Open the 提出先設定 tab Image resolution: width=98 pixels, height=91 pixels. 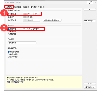point(18,7)
